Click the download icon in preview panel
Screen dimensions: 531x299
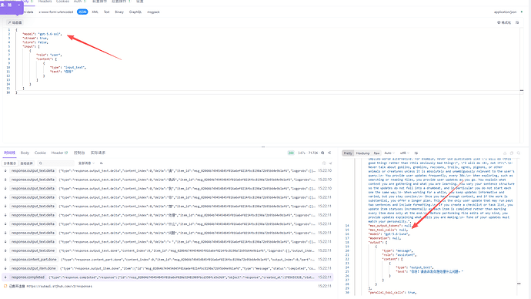click(505, 153)
